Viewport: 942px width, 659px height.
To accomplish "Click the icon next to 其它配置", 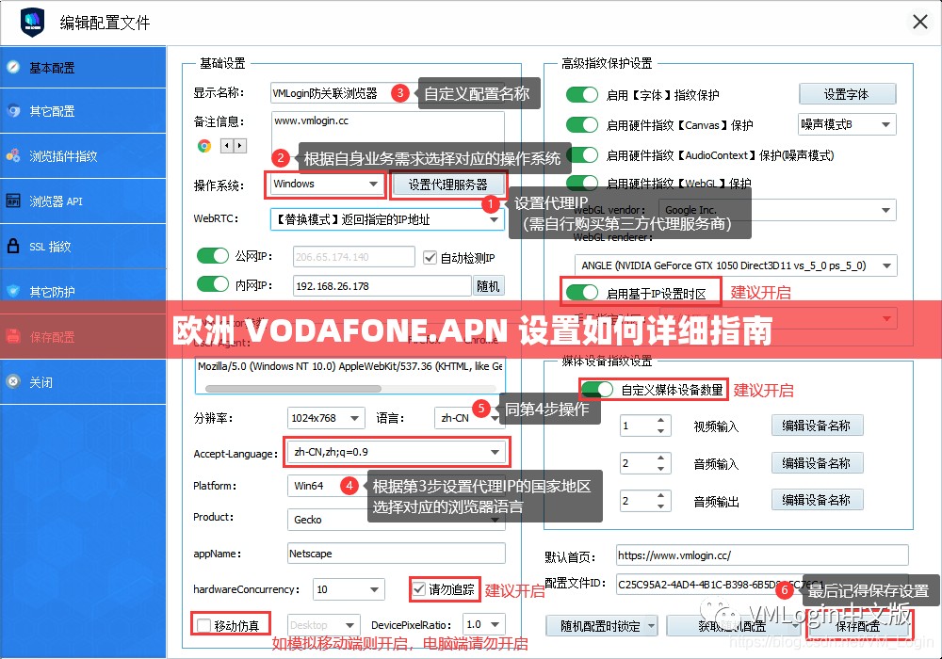I will pos(13,111).
